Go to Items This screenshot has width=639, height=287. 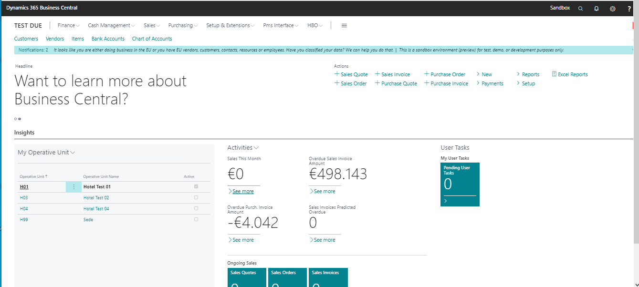coord(78,39)
